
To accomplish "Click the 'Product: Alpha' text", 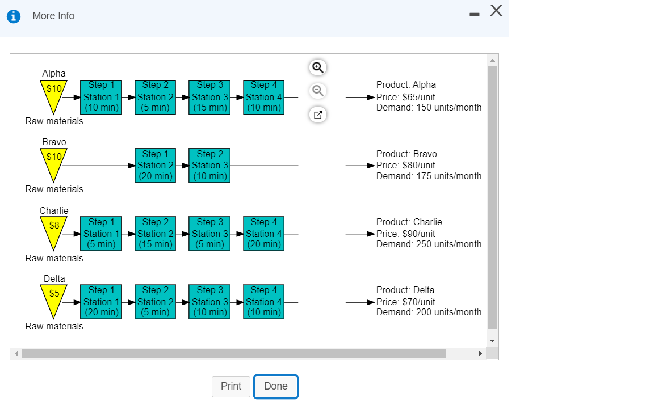I will (x=406, y=85).
